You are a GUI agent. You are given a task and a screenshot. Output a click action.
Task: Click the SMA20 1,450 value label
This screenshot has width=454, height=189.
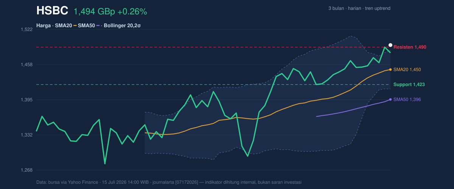coord(407,70)
